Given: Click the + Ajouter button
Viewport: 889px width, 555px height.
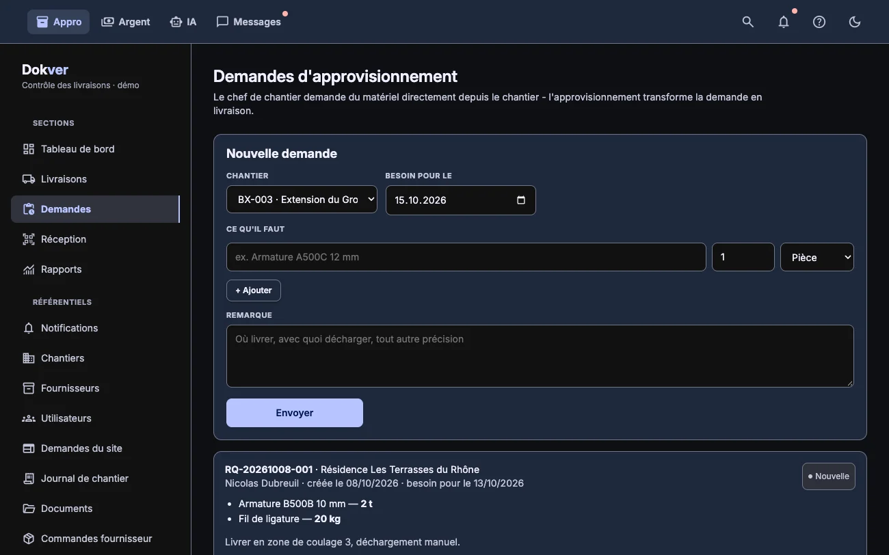Looking at the screenshot, I should click(254, 290).
